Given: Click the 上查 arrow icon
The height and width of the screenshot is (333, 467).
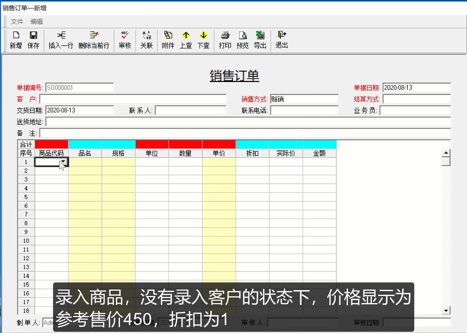Looking at the screenshot, I should coord(186,40).
